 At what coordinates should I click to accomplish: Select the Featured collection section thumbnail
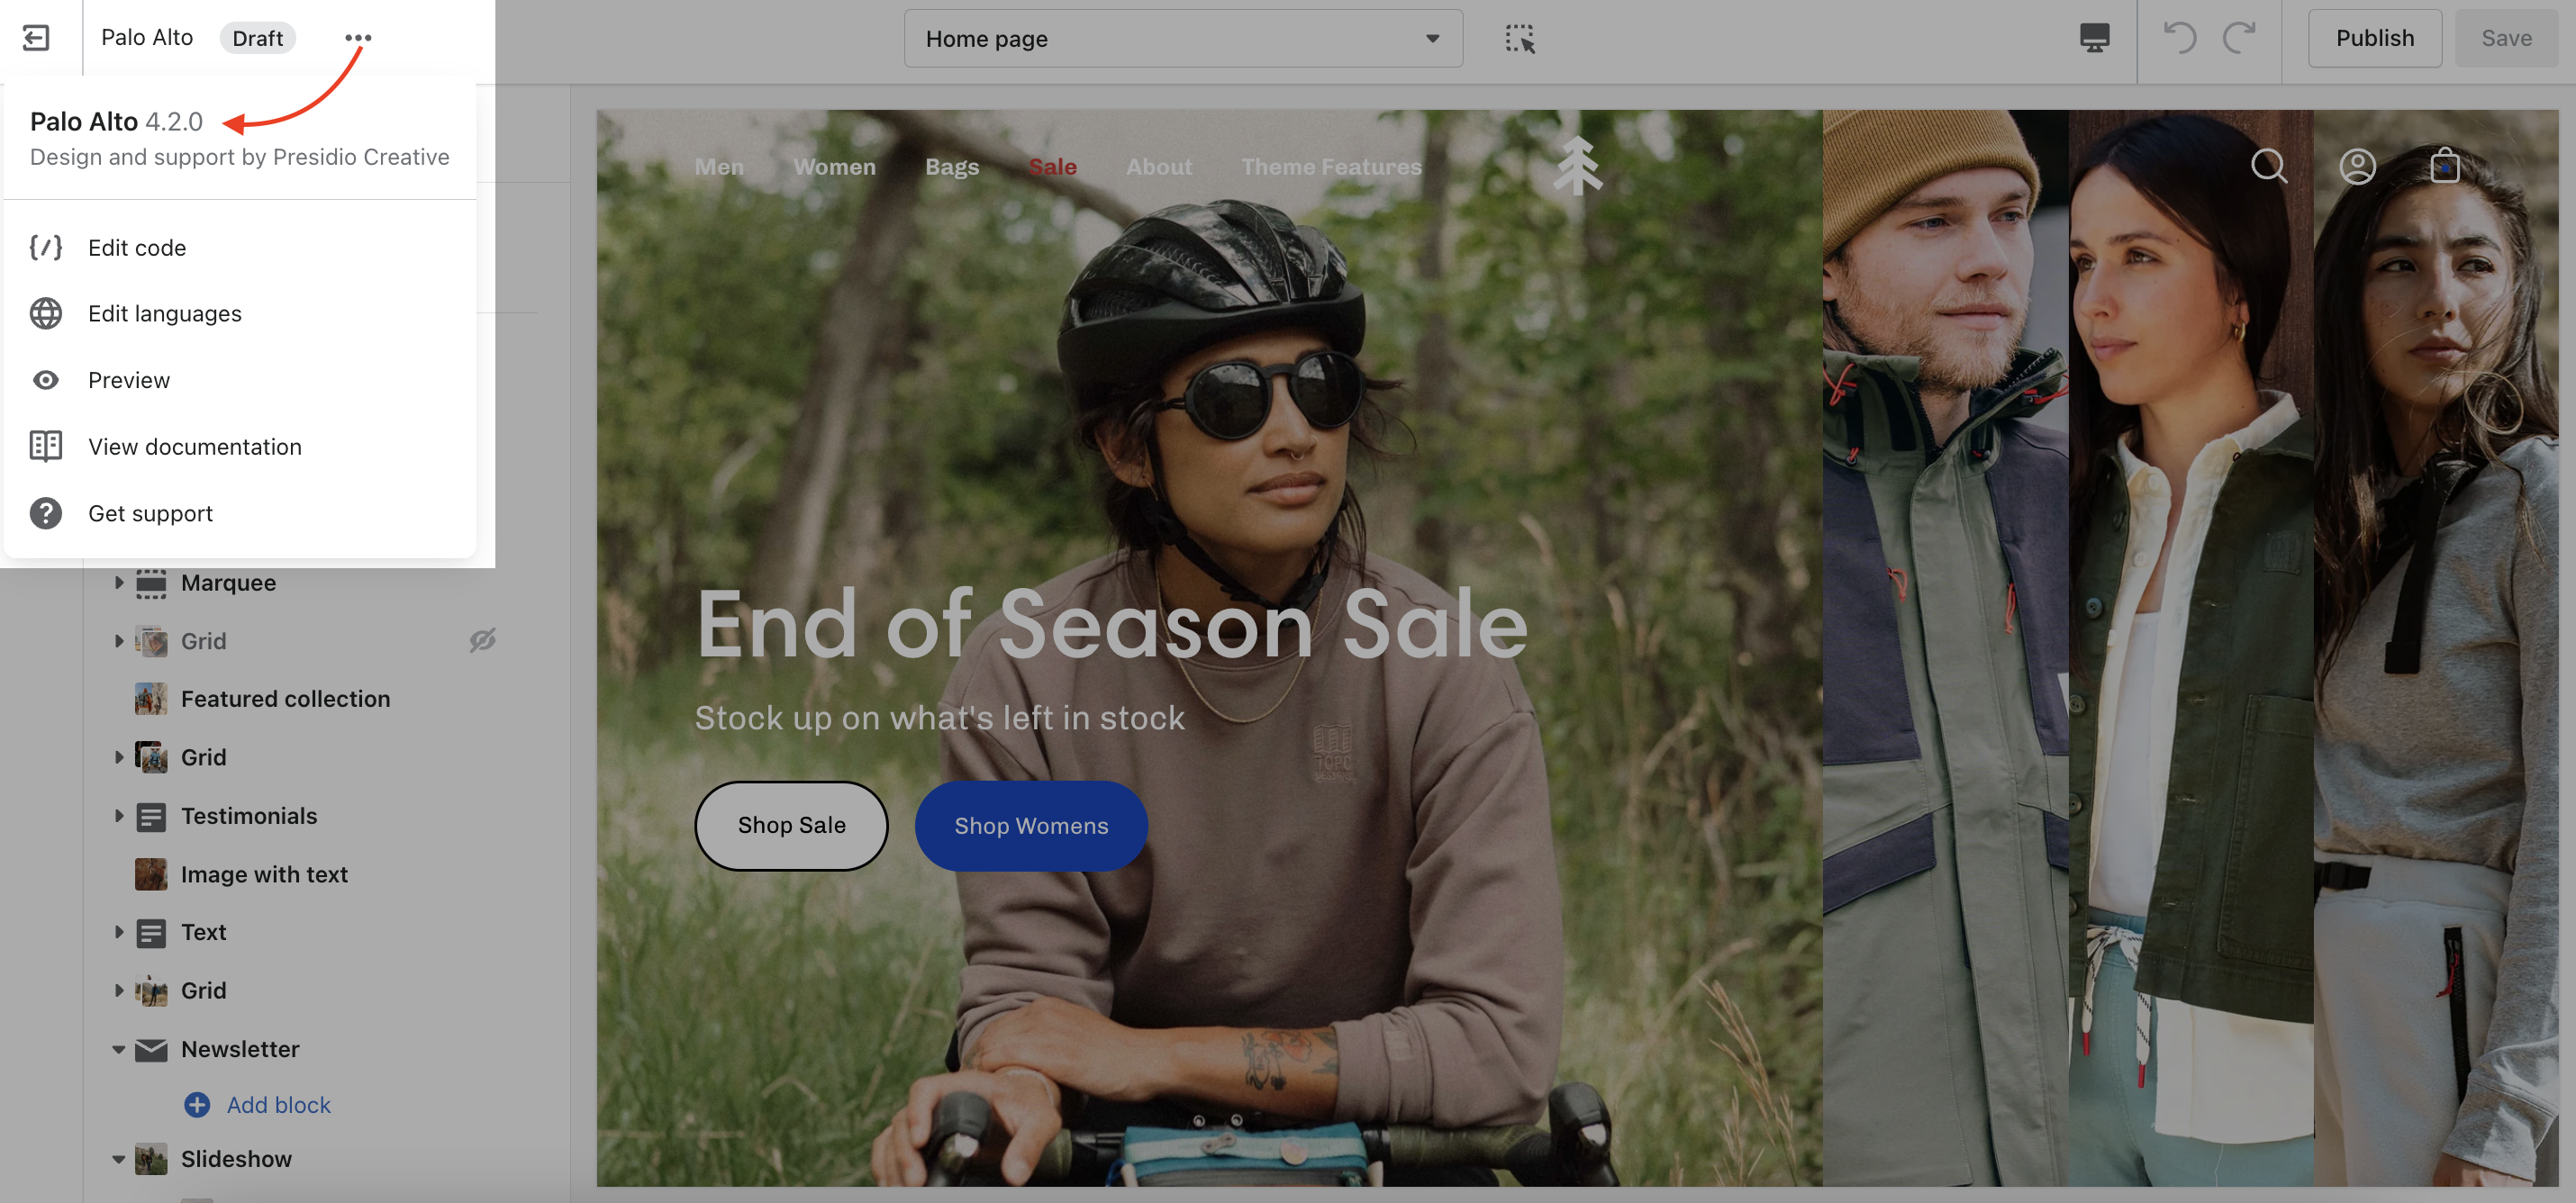click(151, 699)
